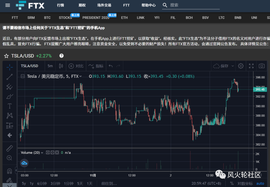Open the 期权 options menu
This screenshot has height=187, width=270.
tap(82, 5)
